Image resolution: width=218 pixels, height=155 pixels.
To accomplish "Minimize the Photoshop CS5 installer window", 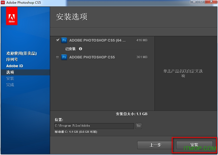I will click(194, 2).
